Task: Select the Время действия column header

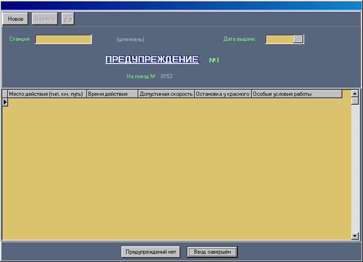Action: (x=112, y=94)
